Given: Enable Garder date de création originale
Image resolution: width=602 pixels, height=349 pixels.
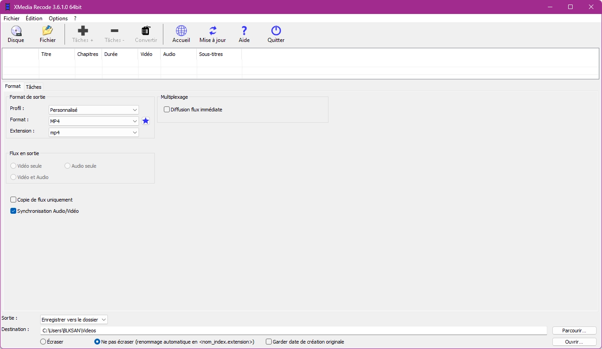Looking at the screenshot, I should tap(269, 342).
